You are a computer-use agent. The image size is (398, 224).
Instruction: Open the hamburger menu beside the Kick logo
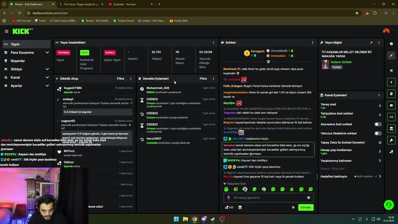pyautogui.click(x=7, y=31)
